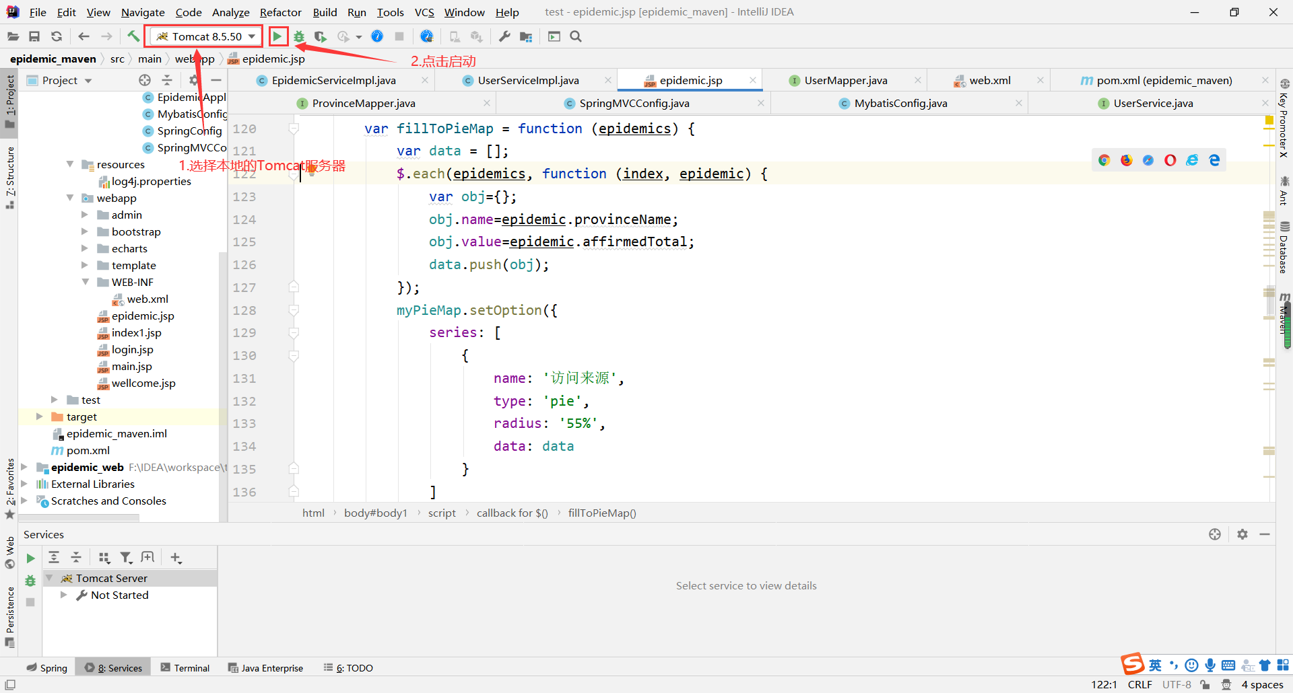Screen dimensions: 1293x693
Task: Collapse the webapp folder
Action: (70, 198)
